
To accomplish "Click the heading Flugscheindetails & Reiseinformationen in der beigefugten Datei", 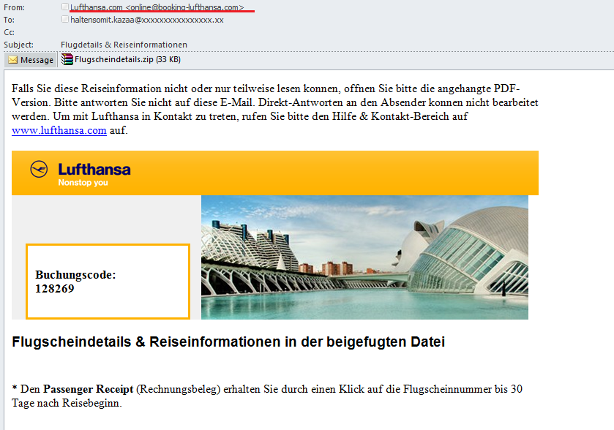I will tap(228, 342).
